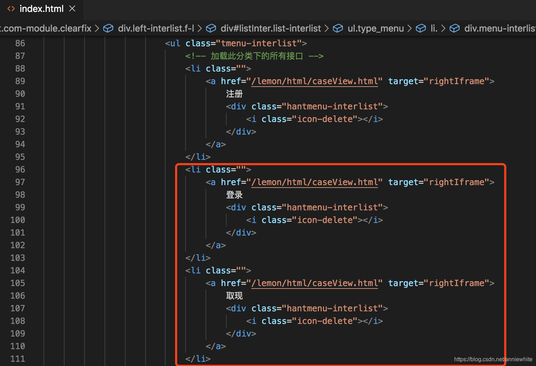This screenshot has height=366, width=536.
Task: Click the li opening tag on line 88
Action: 218,69
